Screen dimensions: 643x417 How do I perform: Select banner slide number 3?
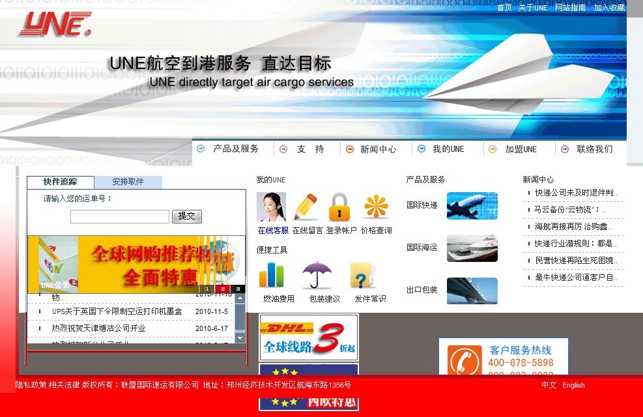tap(238, 289)
